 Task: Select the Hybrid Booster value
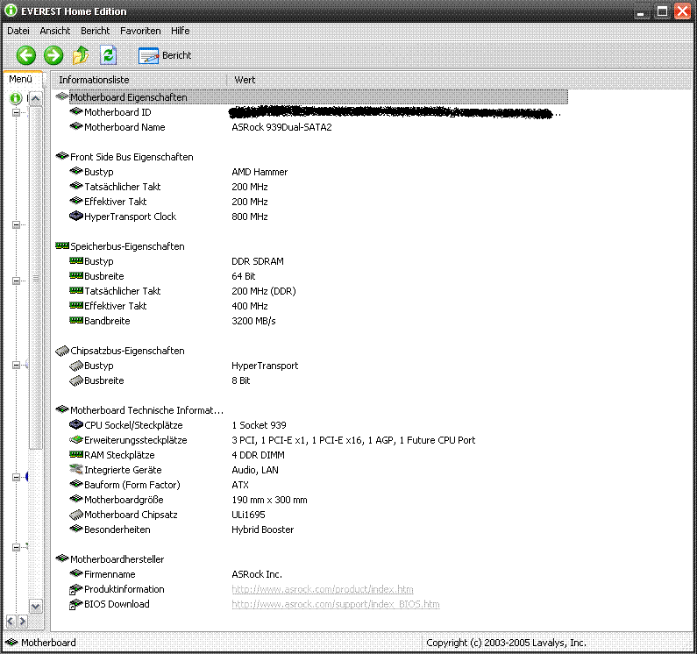click(x=263, y=530)
